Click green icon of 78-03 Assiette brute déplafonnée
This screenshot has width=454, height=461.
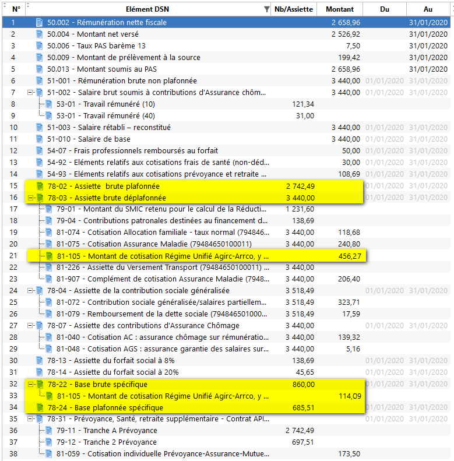40,198
